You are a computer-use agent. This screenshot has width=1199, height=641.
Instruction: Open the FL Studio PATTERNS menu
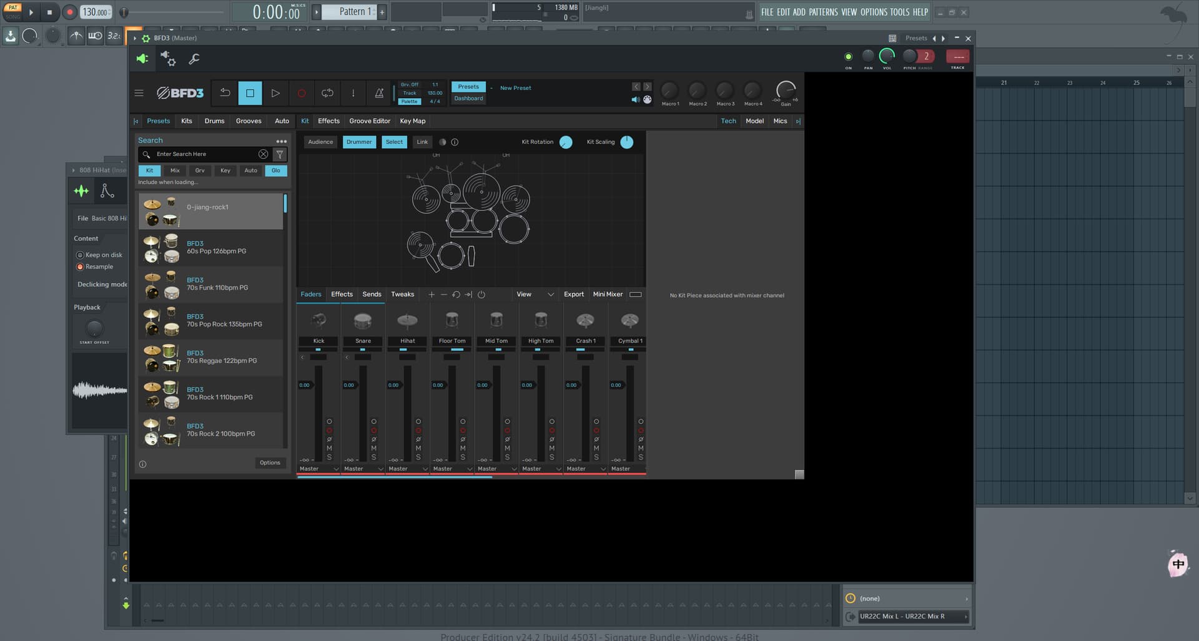click(x=823, y=12)
